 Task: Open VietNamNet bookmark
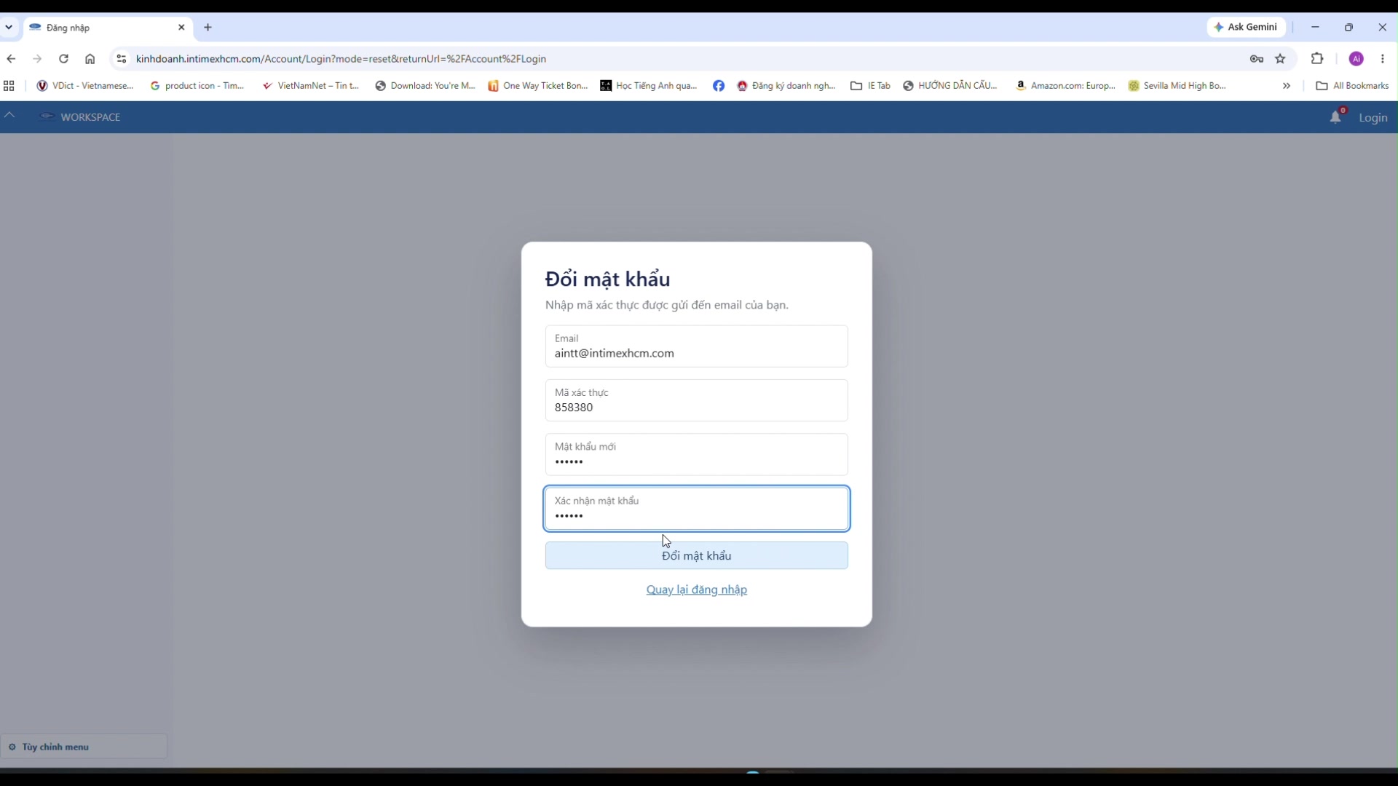pyautogui.click(x=311, y=86)
